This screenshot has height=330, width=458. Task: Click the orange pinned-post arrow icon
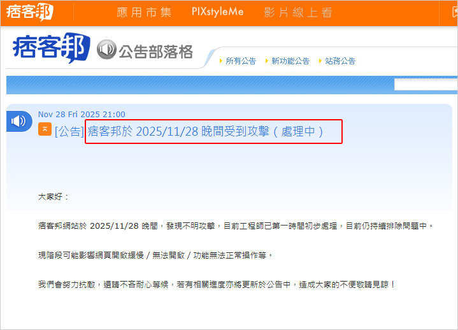tap(45, 129)
